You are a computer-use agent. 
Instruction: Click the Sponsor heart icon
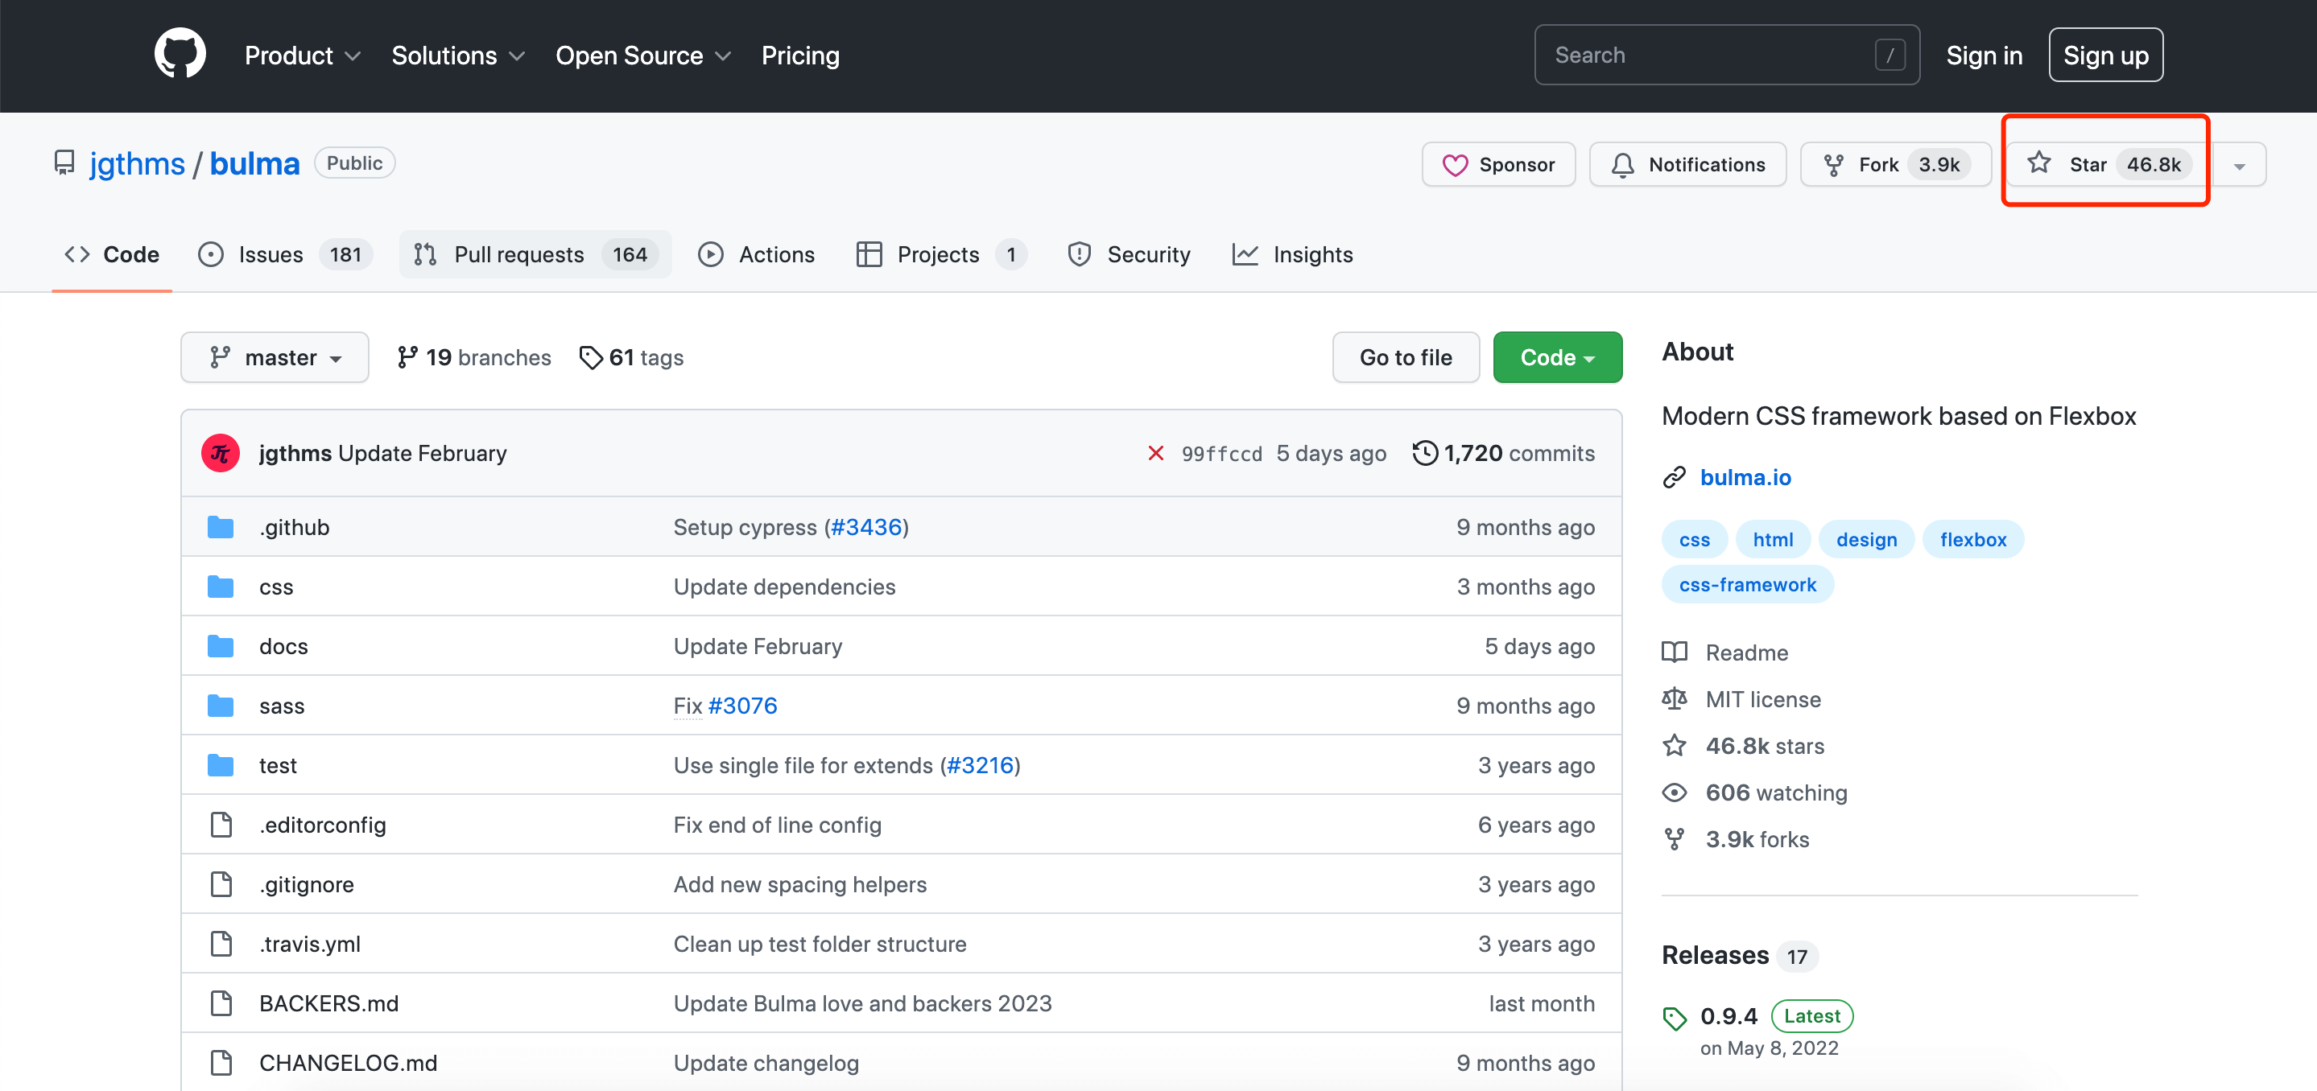tap(1455, 164)
